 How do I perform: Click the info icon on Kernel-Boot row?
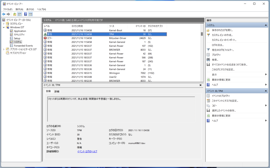(x=45, y=30)
